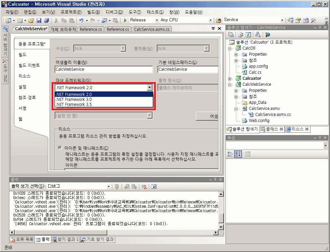
Task: Open the '빌드 이벤트' project settings page
Action: tap(29, 65)
